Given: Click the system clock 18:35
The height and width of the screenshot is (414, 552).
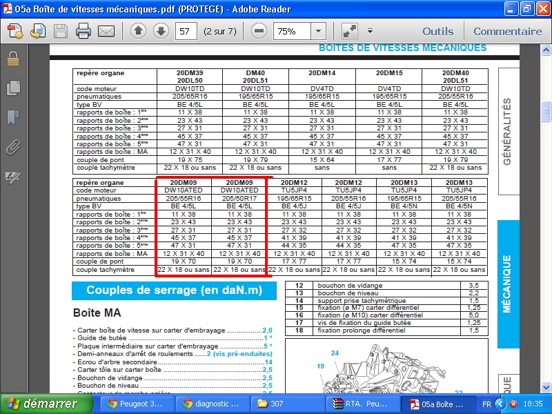Looking at the screenshot, I should pyautogui.click(x=533, y=404).
